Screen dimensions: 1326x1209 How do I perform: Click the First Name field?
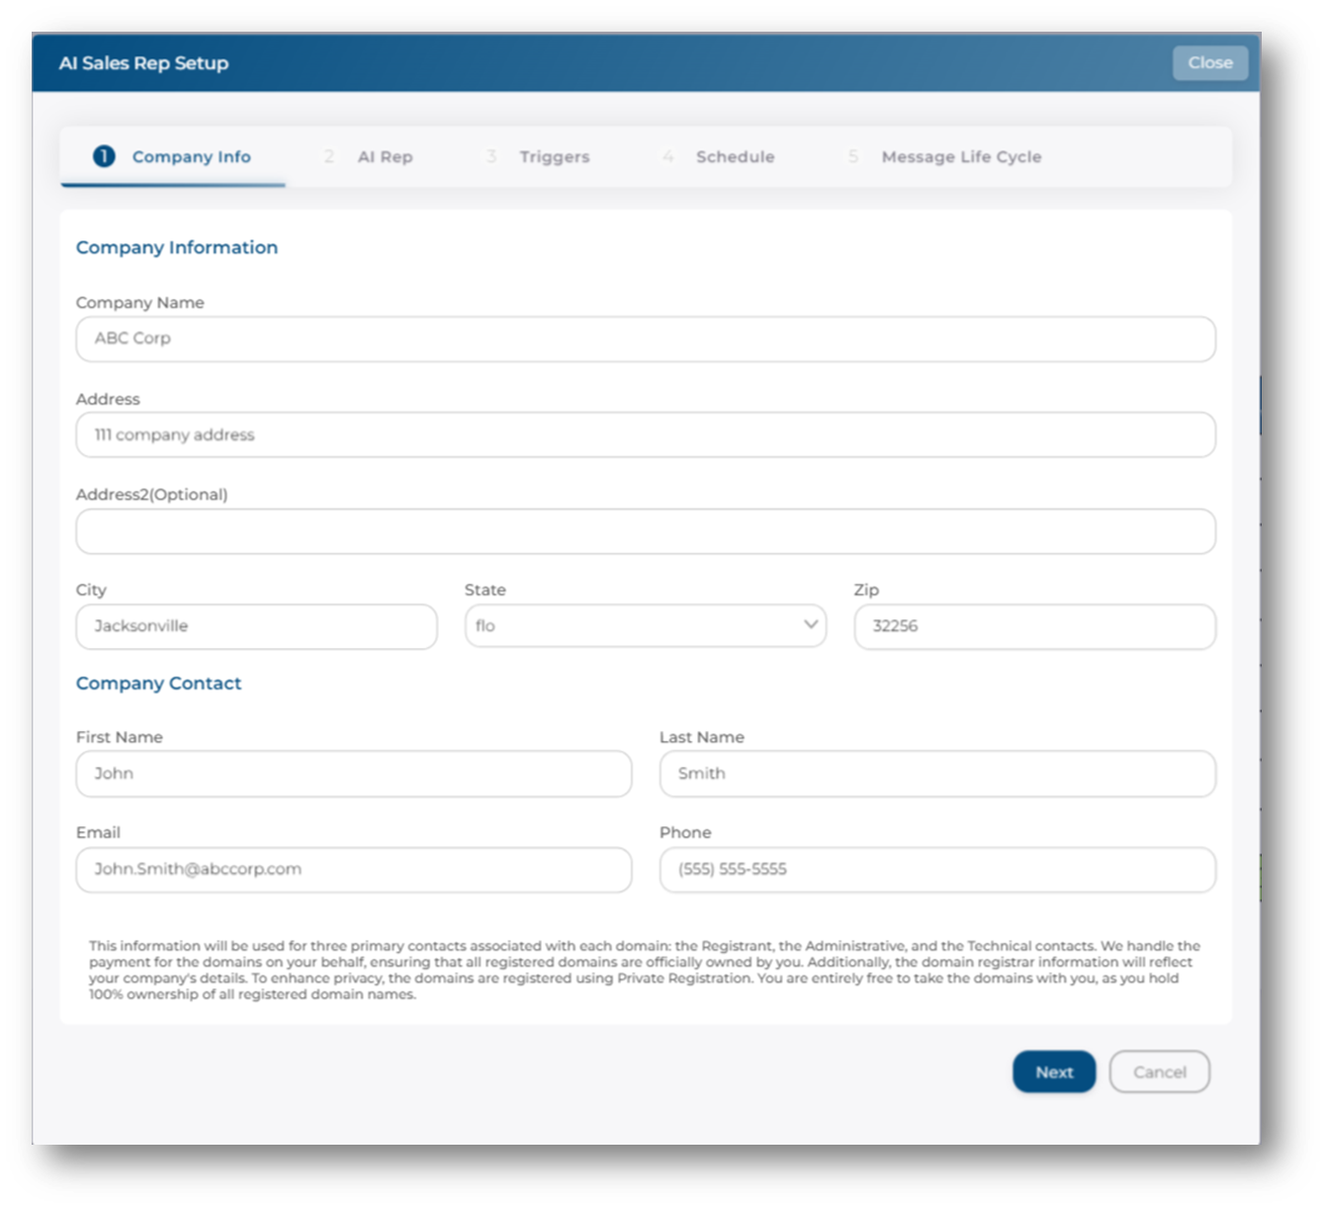(354, 774)
